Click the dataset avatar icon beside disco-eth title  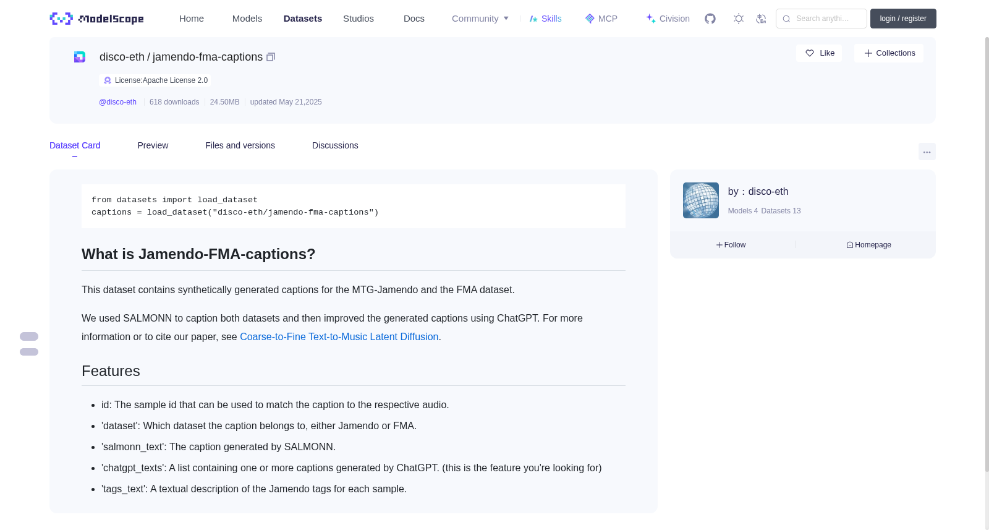tap(80, 57)
